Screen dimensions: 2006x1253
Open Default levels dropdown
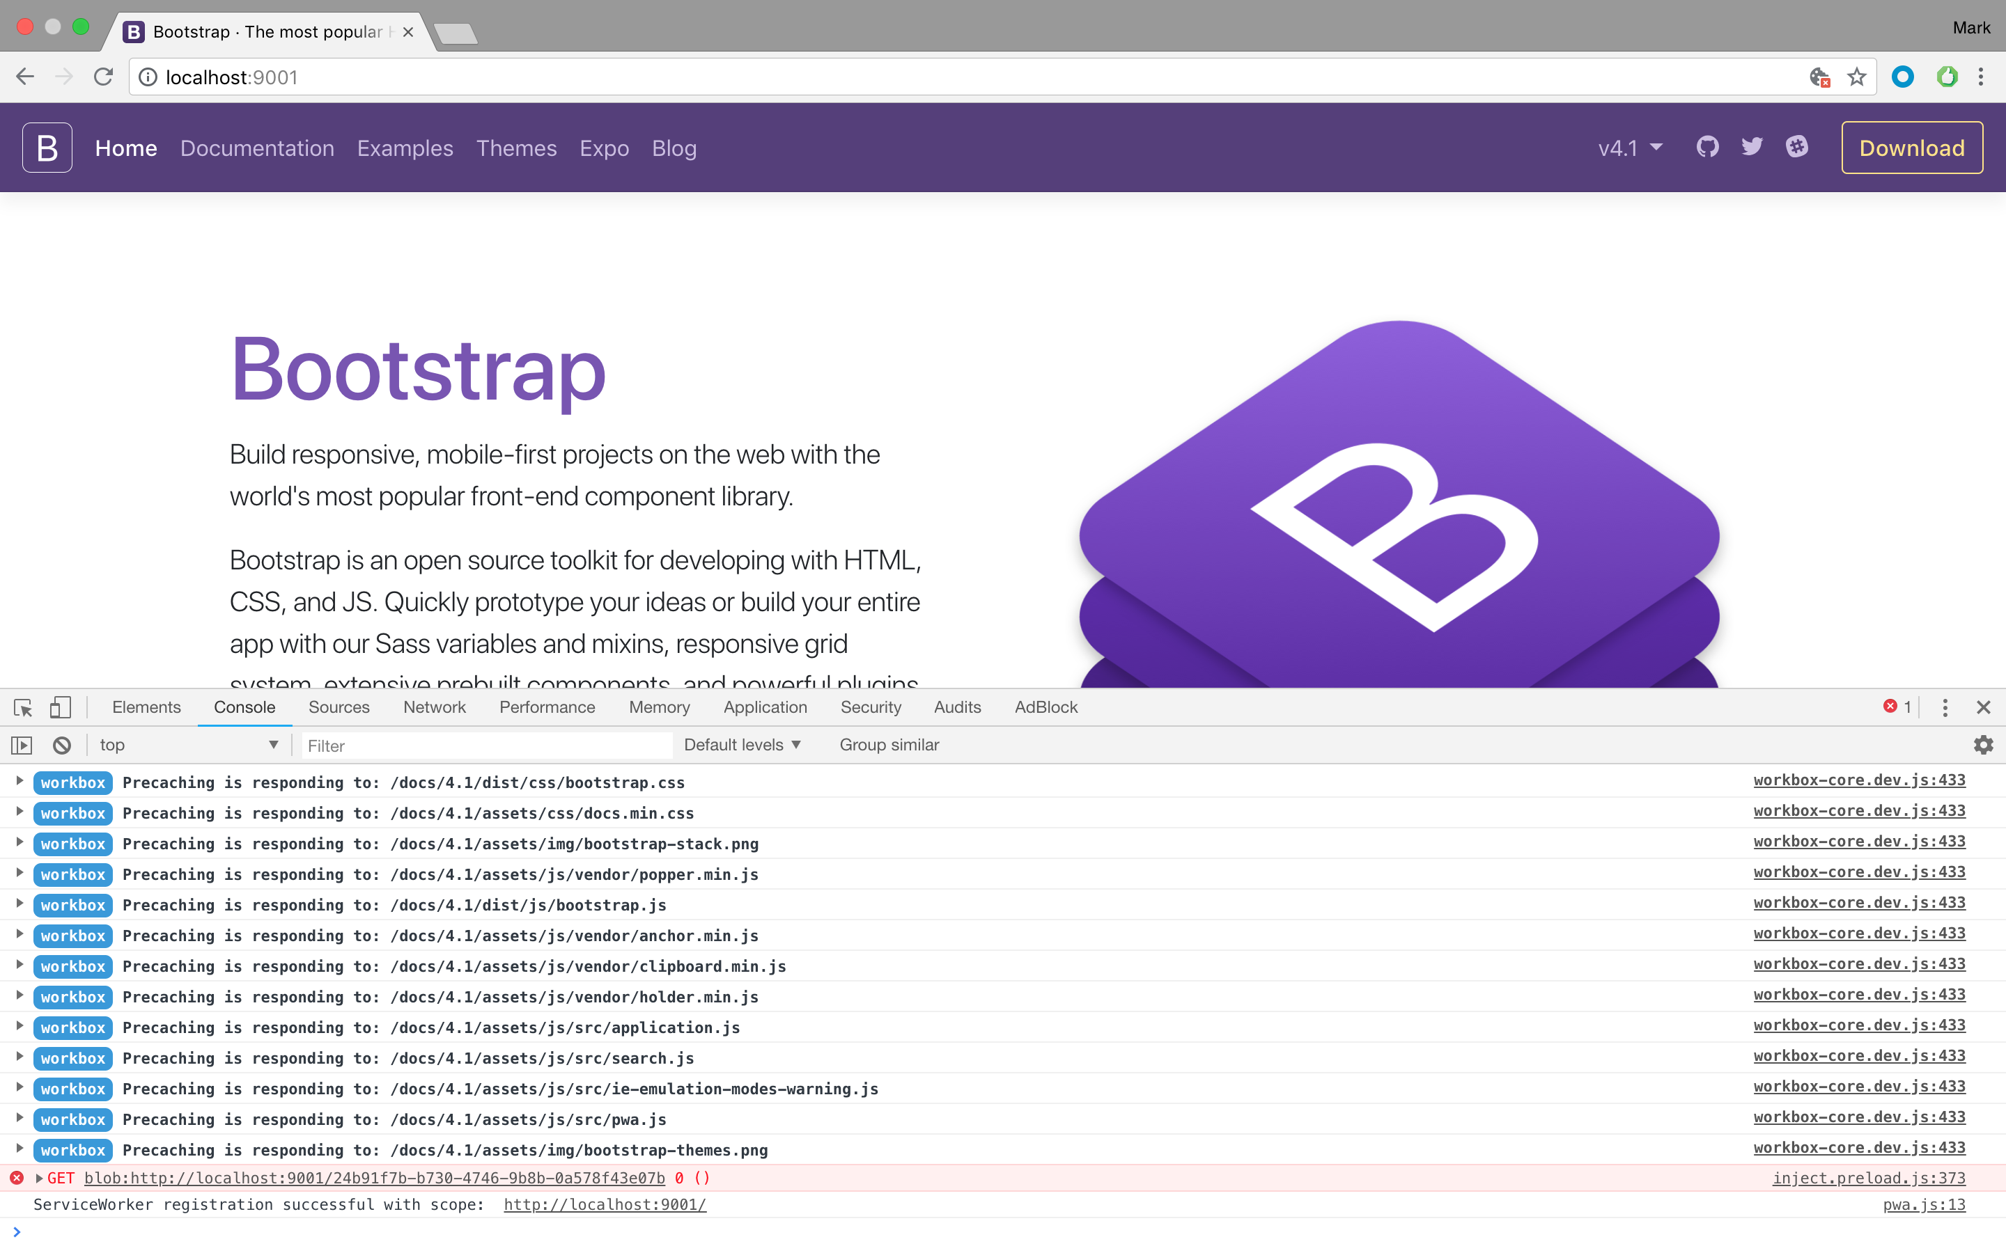[742, 745]
